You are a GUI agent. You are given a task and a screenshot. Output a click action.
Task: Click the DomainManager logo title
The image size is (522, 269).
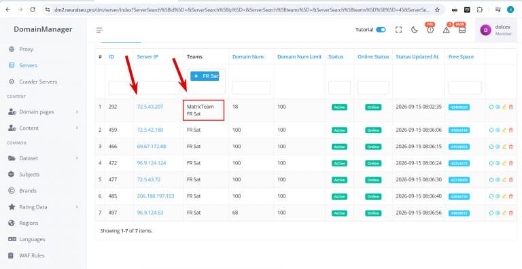pos(43,29)
